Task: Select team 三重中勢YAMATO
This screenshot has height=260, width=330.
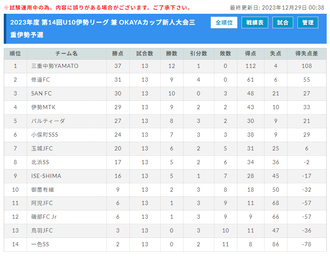Action: 55,66
